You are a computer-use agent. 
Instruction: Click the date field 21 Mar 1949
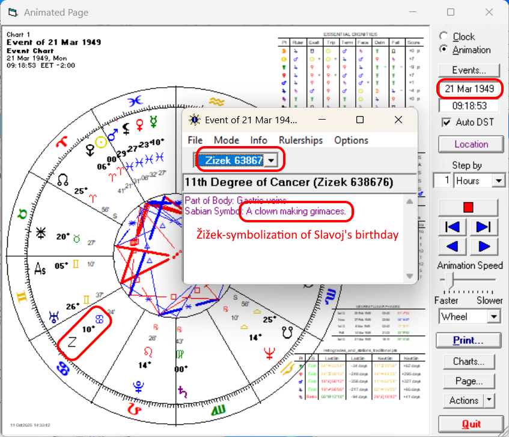coord(469,88)
